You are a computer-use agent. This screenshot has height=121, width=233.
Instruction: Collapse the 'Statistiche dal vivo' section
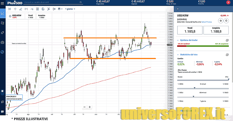(x=178, y=54)
